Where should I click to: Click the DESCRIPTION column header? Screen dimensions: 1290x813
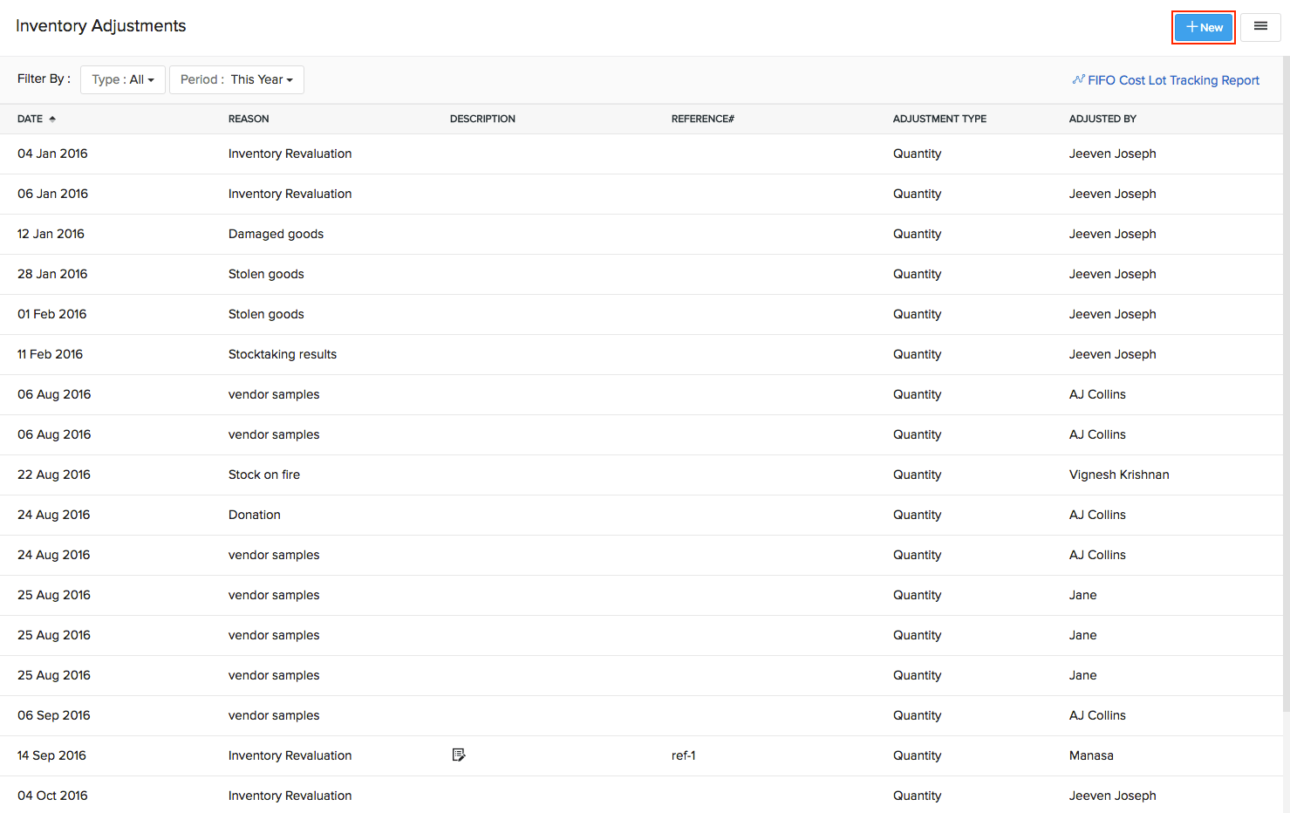tap(482, 119)
